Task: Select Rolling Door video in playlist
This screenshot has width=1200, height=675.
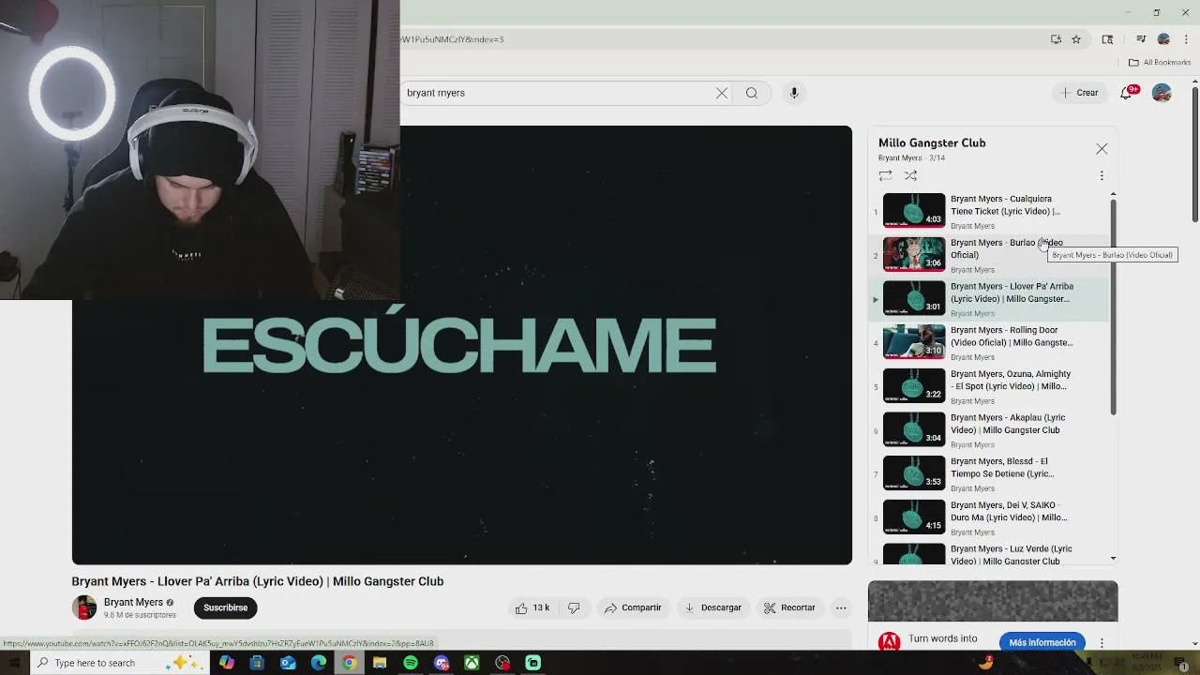Action: click(x=989, y=342)
